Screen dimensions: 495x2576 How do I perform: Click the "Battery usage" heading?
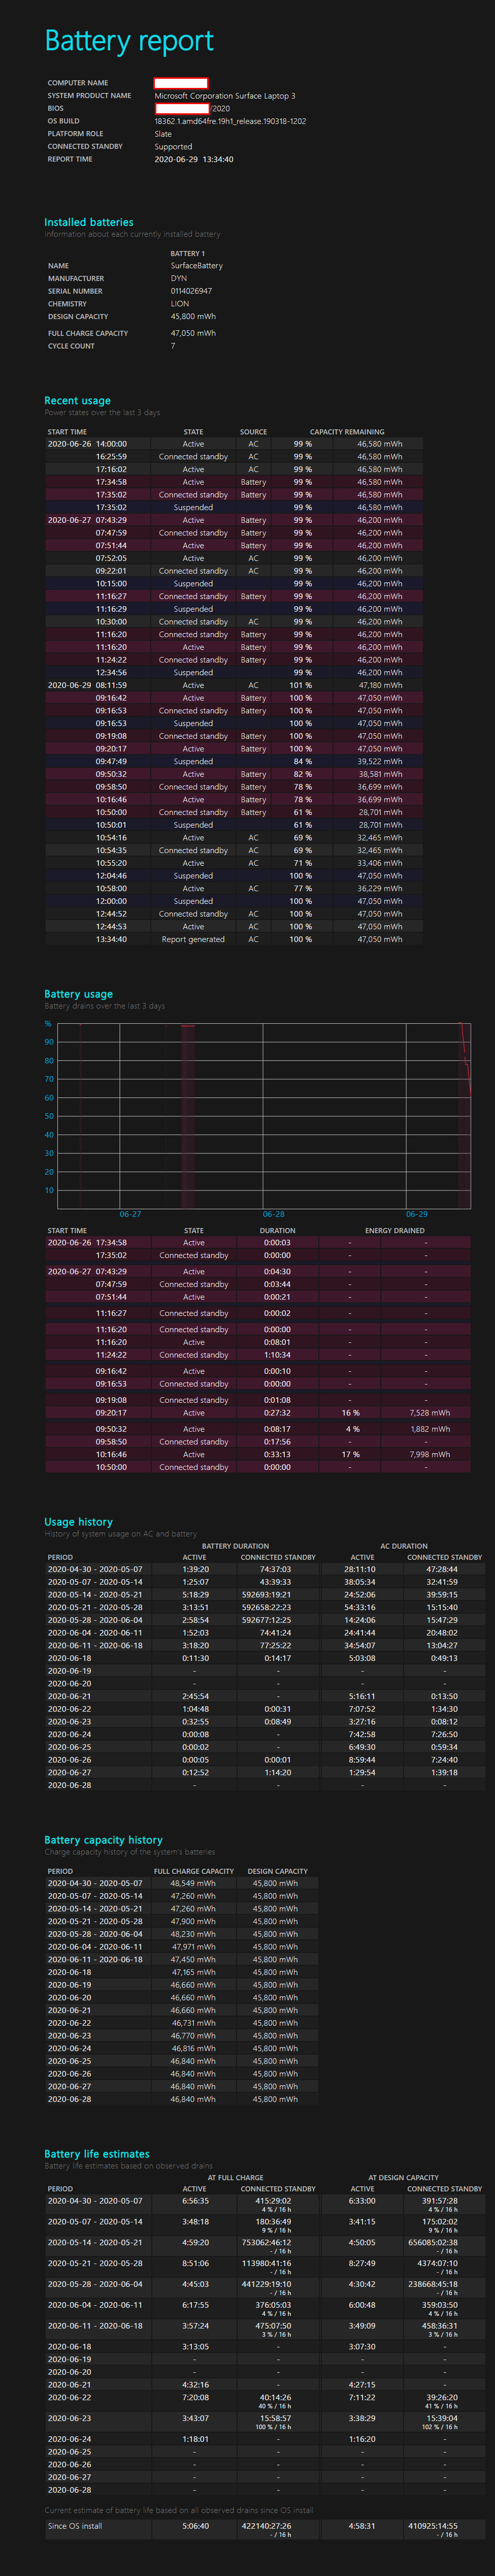coord(78,994)
